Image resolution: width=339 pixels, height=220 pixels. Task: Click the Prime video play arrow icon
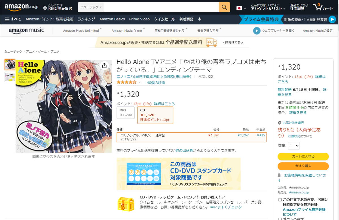click(x=332, y=19)
